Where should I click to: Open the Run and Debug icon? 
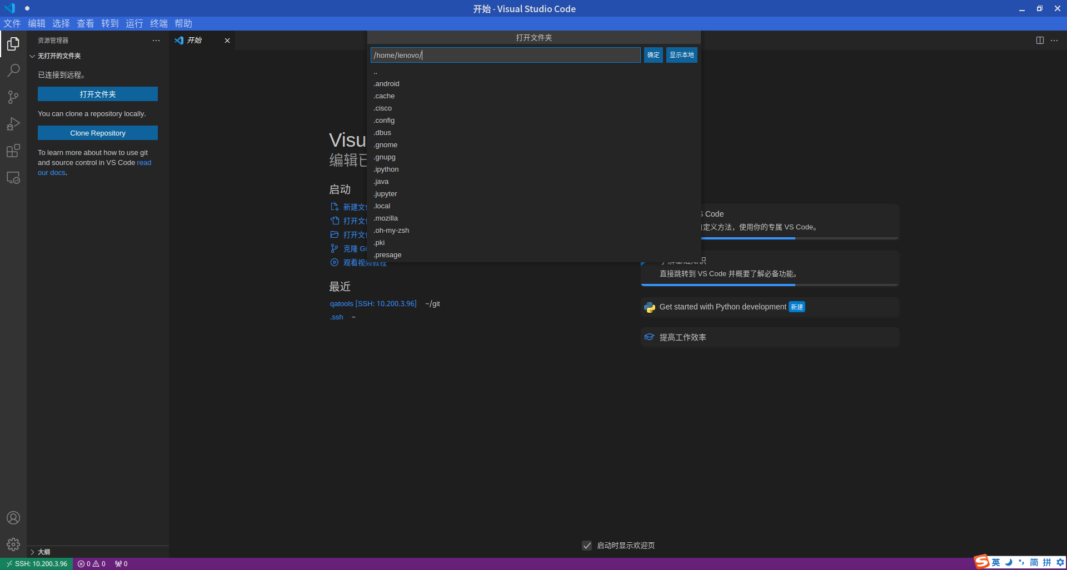click(13, 124)
